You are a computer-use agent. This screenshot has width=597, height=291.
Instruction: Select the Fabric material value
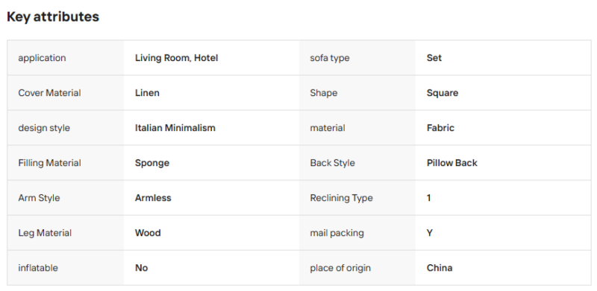(x=440, y=128)
